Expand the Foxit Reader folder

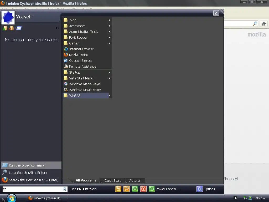[87, 37]
